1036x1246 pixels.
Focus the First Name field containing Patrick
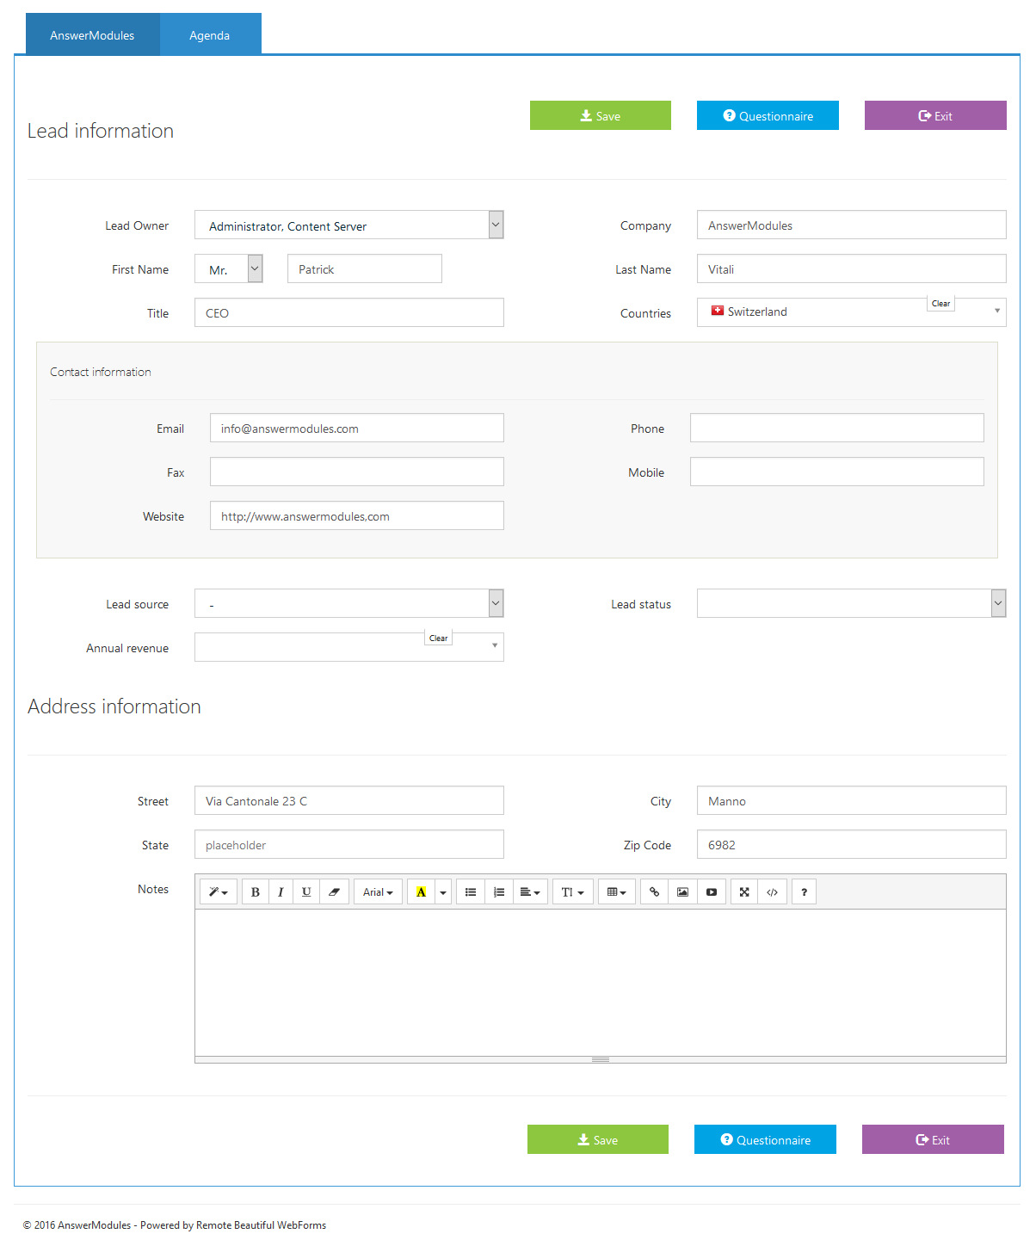pos(365,268)
